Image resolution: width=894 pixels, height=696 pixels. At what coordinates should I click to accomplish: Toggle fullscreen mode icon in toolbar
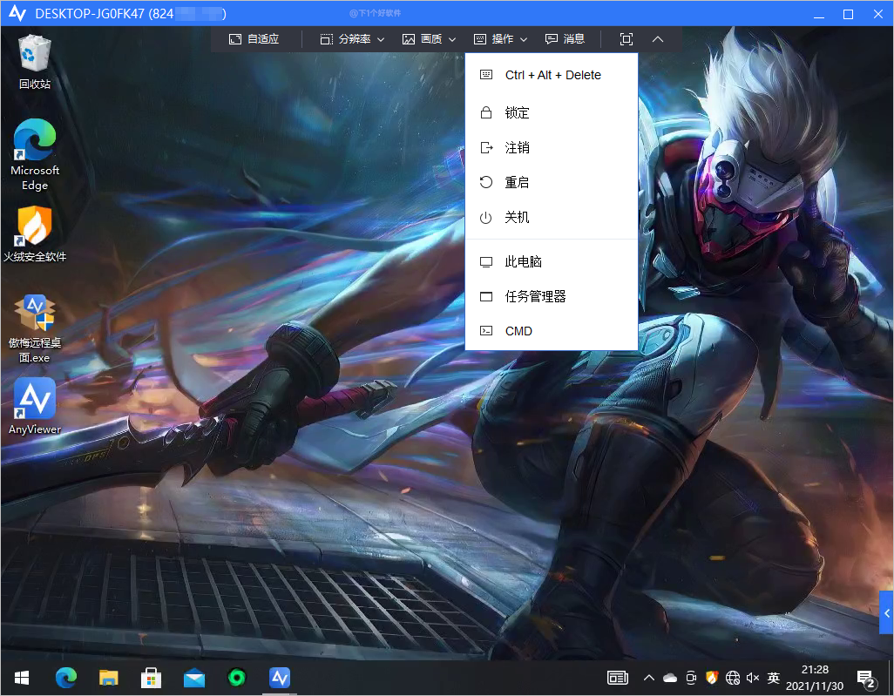click(x=626, y=38)
